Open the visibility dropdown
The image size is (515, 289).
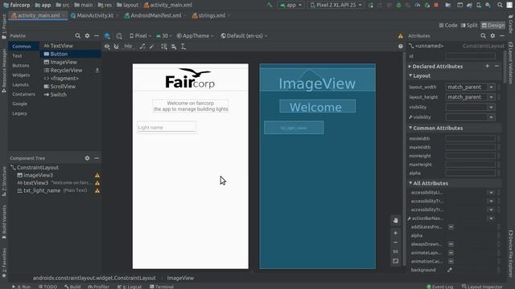click(492, 107)
